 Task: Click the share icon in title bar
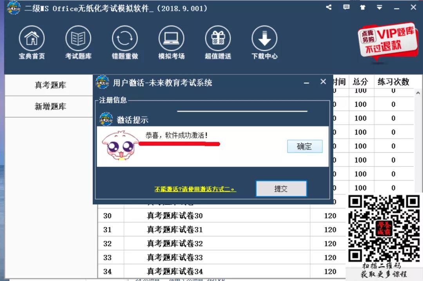coord(329,7)
